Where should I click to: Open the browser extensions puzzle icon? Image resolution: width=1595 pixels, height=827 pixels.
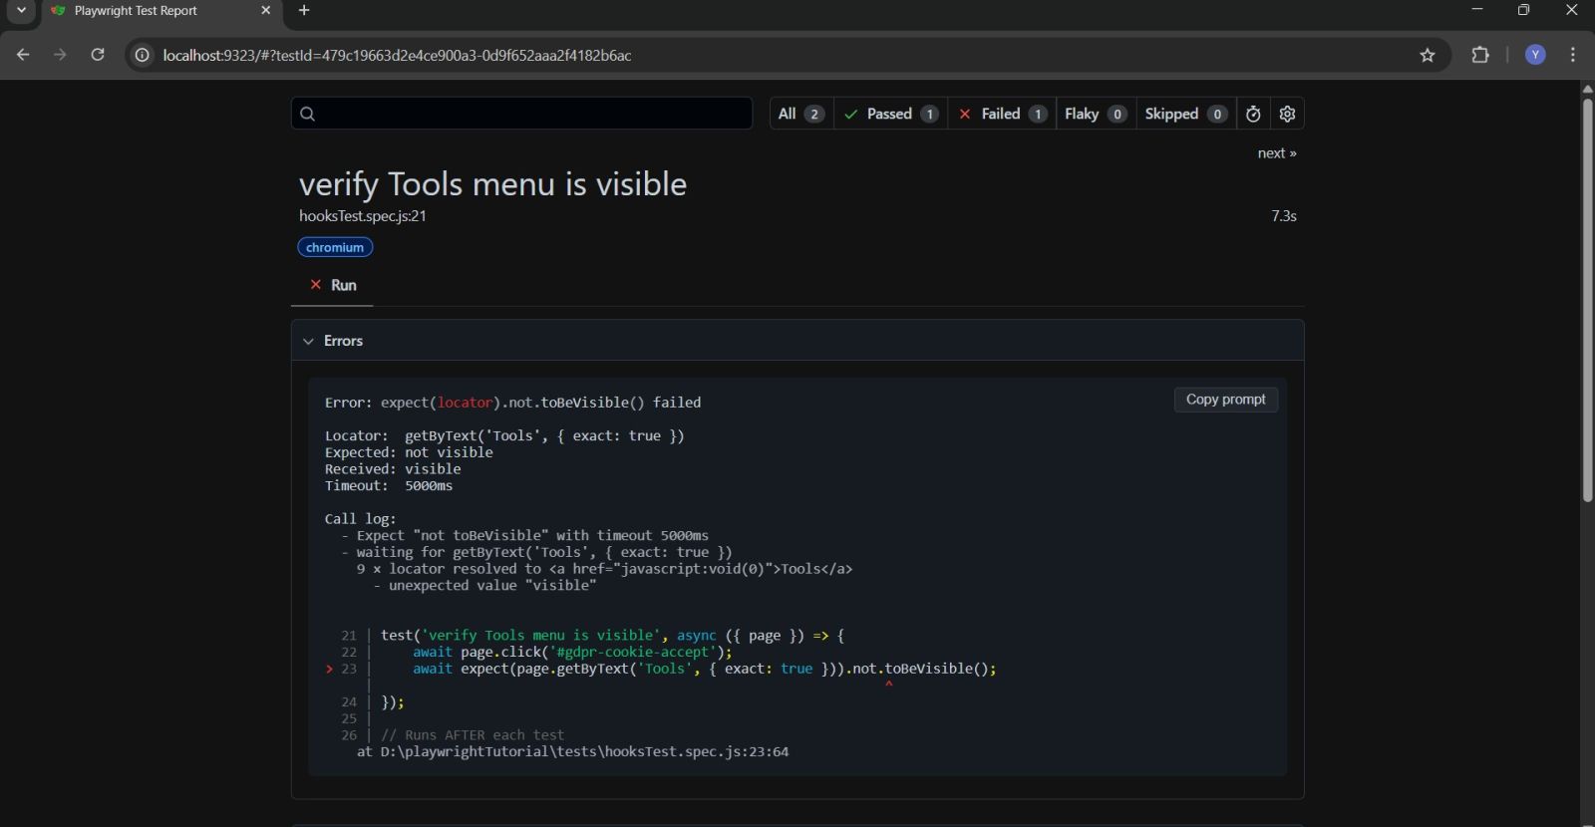point(1480,55)
